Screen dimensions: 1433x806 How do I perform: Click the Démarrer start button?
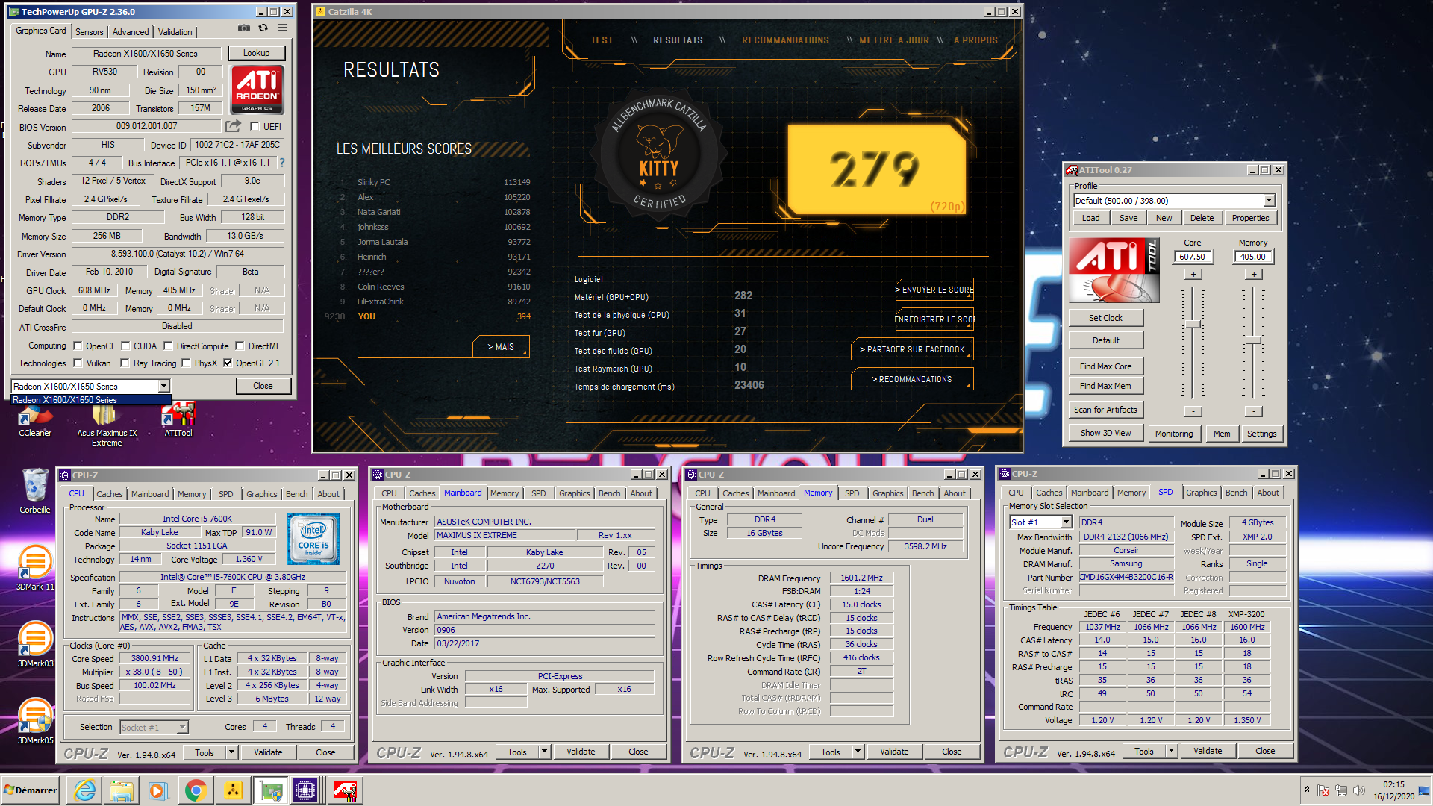[x=31, y=790]
